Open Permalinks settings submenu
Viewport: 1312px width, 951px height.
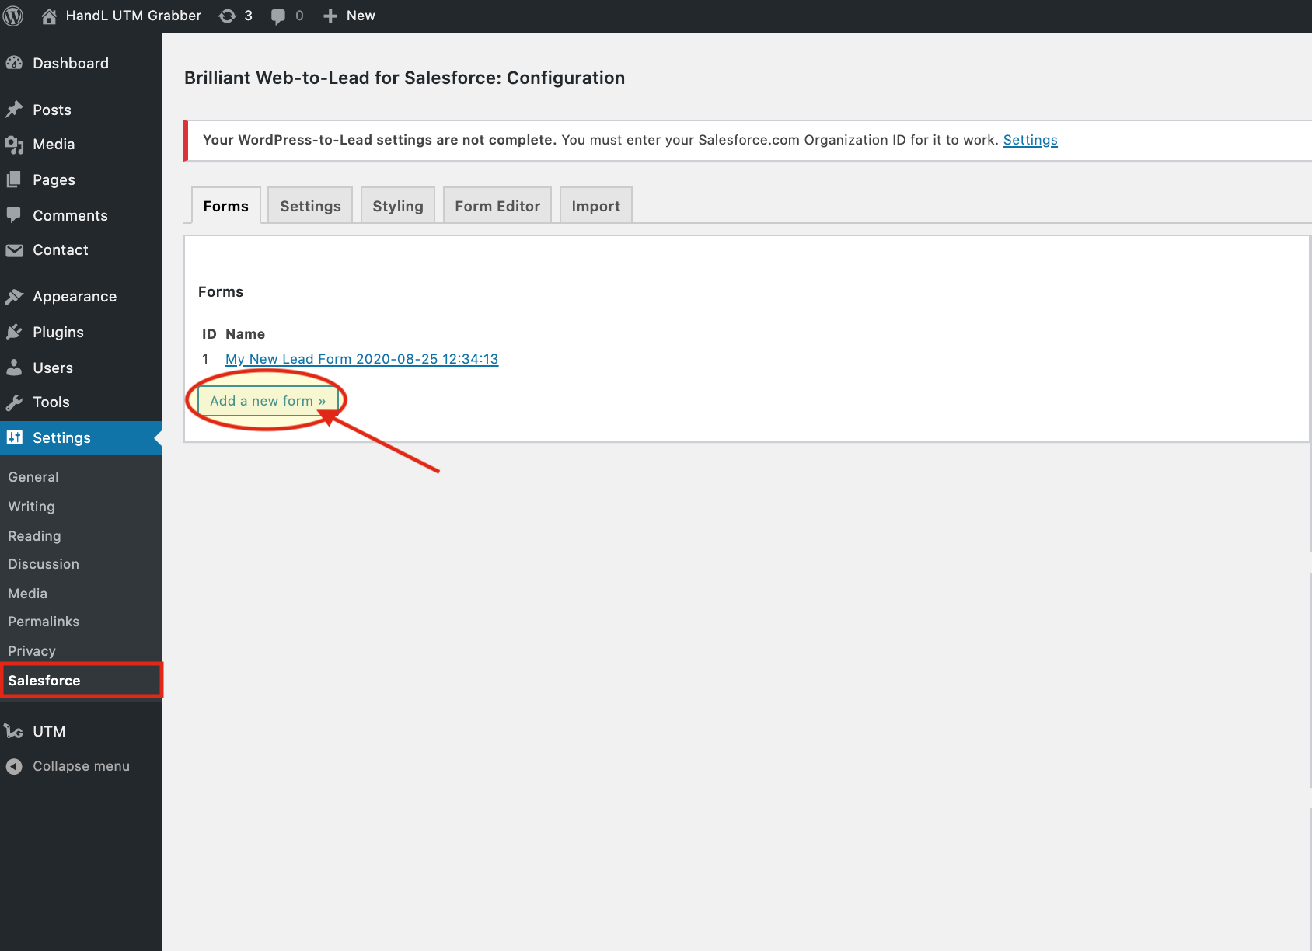pyautogui.click(x=44, y=622)
